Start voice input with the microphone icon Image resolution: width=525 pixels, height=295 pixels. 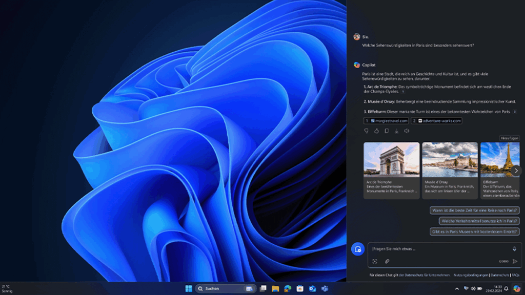(x=514, y=249)
